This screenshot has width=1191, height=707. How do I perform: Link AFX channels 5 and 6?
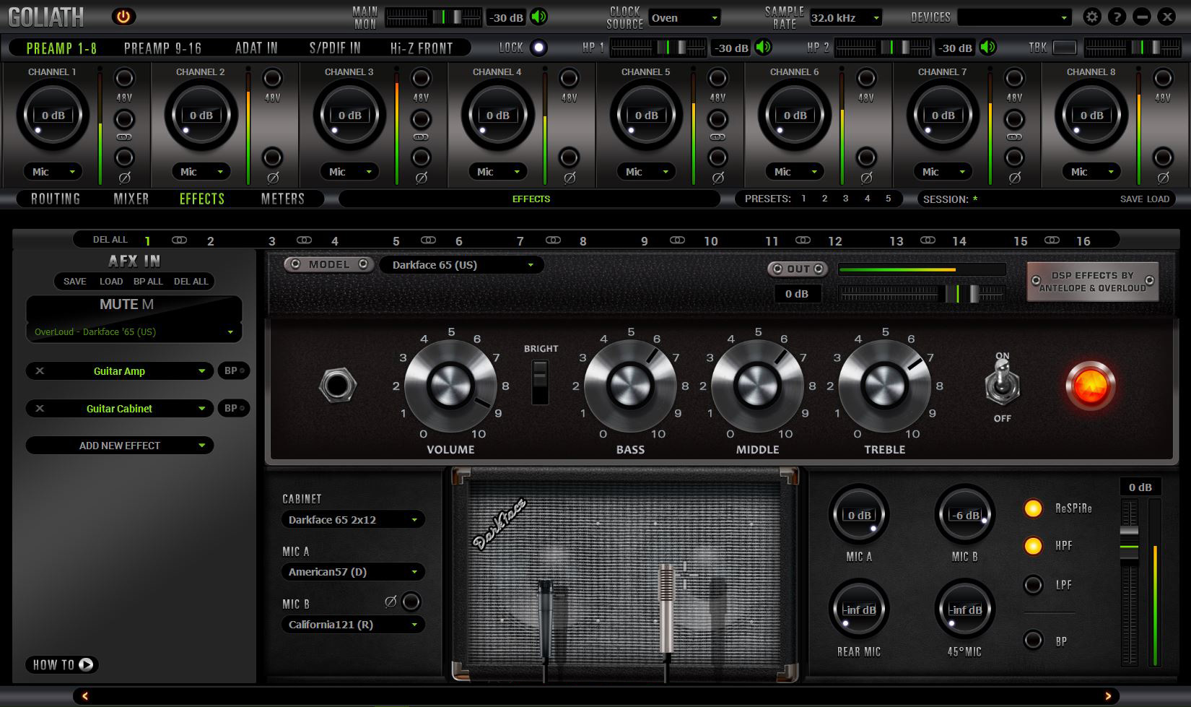428,240
